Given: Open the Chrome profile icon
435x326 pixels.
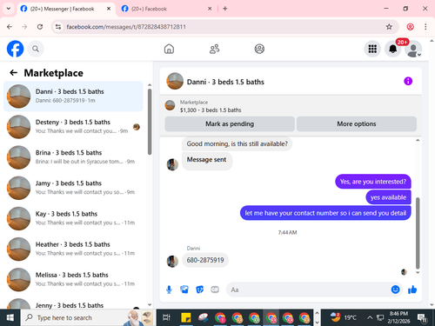Looking at the screenshot, I should click(410, 27).
